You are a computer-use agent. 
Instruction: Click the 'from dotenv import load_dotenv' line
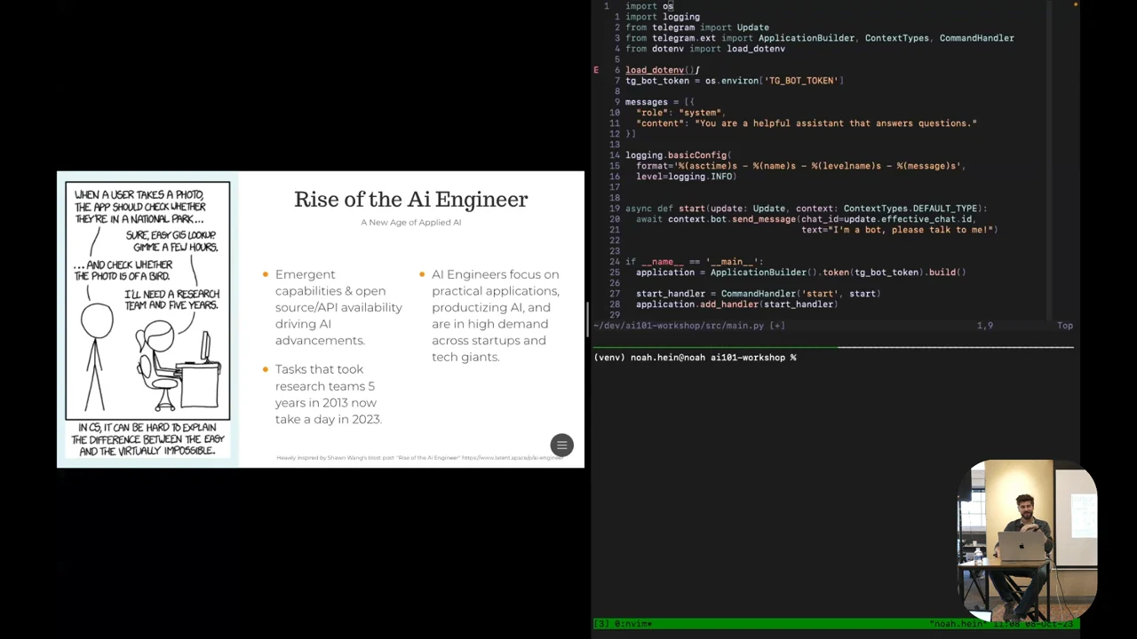(x=705, y=49)
